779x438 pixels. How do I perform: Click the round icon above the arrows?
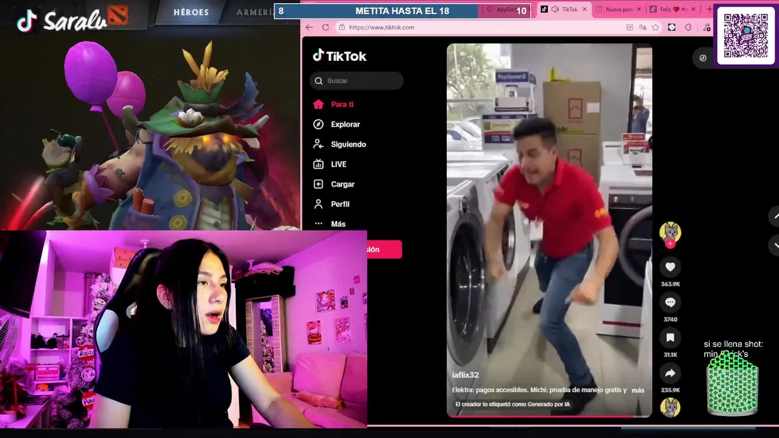click(x=703, y=58)
